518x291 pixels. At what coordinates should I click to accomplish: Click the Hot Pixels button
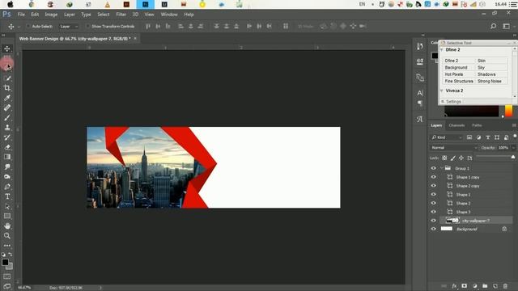tap(459, 74)
